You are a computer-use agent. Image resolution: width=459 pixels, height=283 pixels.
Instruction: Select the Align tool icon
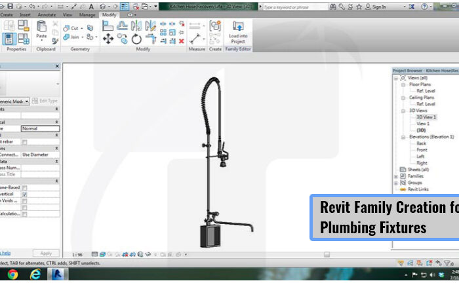108,26
